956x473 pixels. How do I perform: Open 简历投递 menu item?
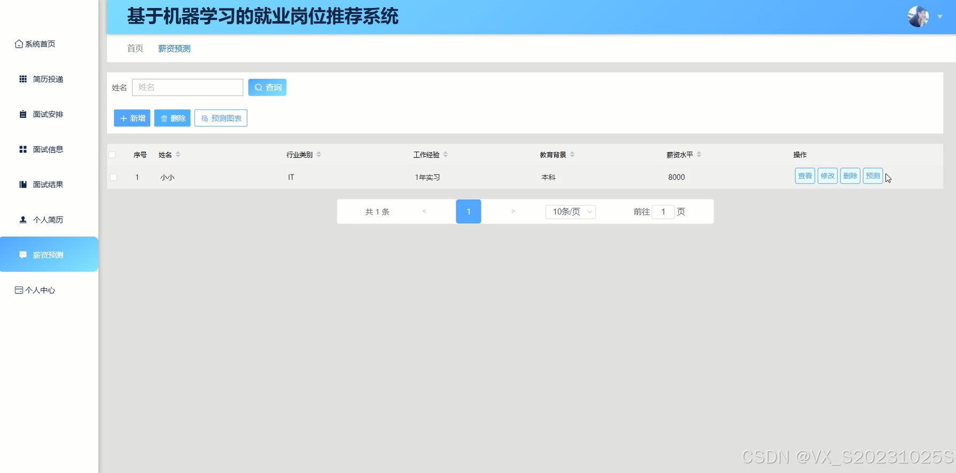click(x=49, y=79)
